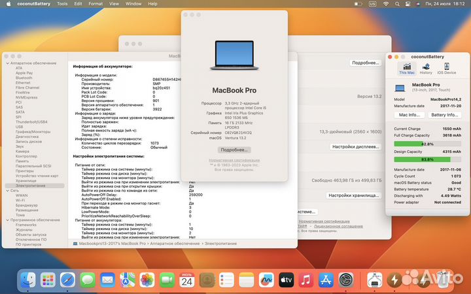The image size is (471, 294).
Task: Open Mail app in the dock
Action: (x=107, y=280)
